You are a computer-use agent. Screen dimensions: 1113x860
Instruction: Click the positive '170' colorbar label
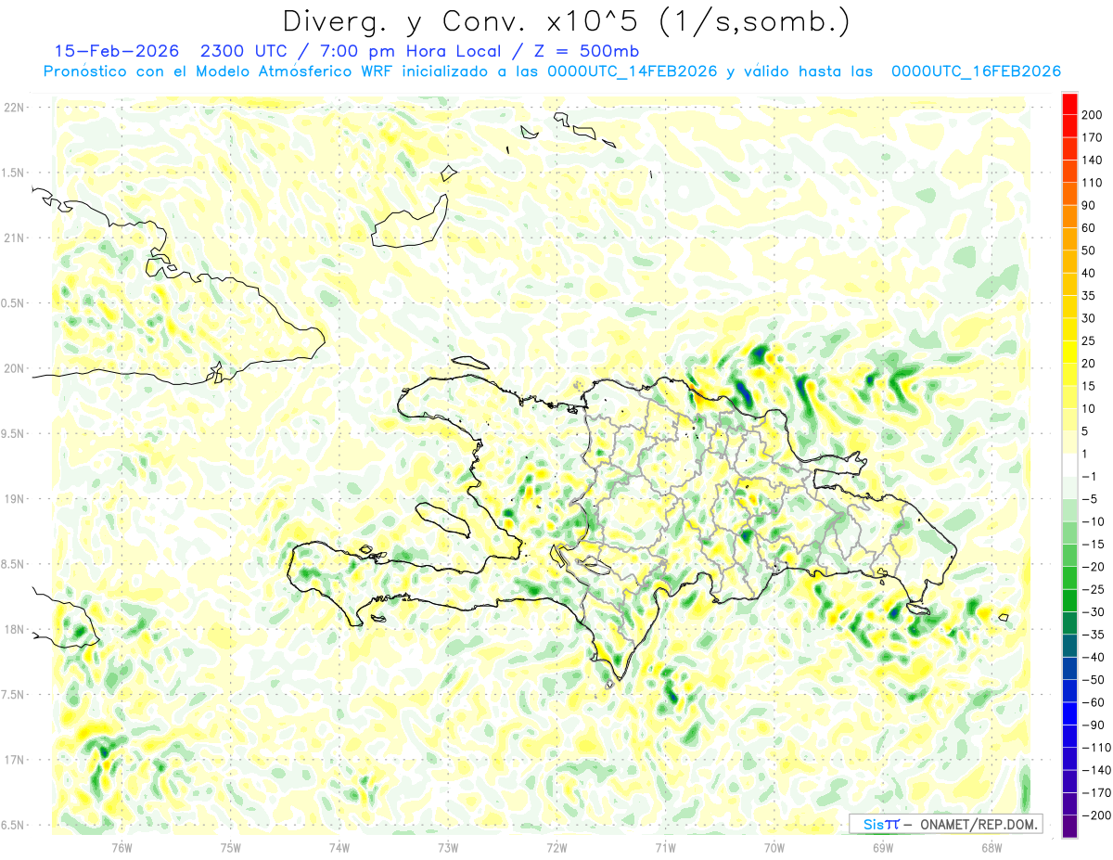(1094, 137)
